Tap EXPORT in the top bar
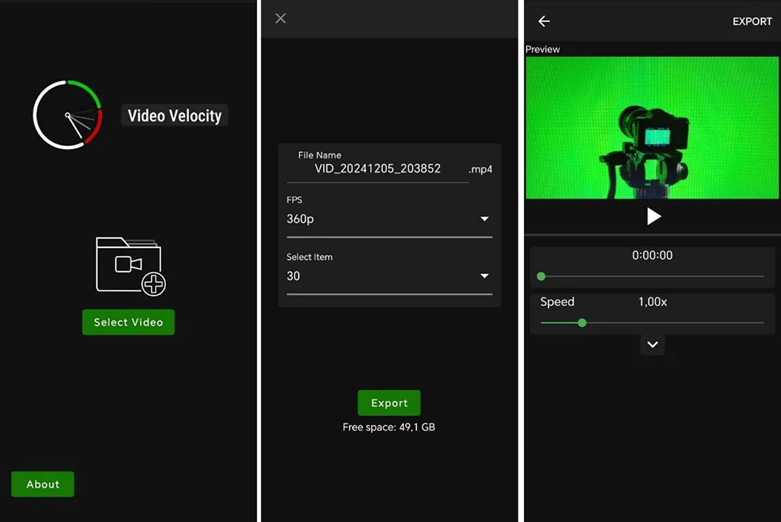The height and width of the screenshot is (522, 781). tap(752, 21)
